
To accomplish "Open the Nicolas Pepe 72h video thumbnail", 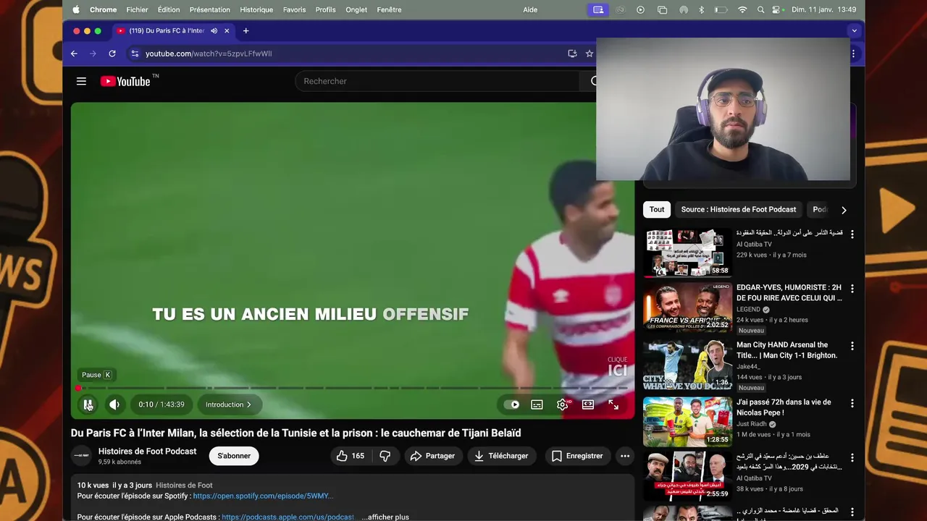I will [x=687, y=422].
